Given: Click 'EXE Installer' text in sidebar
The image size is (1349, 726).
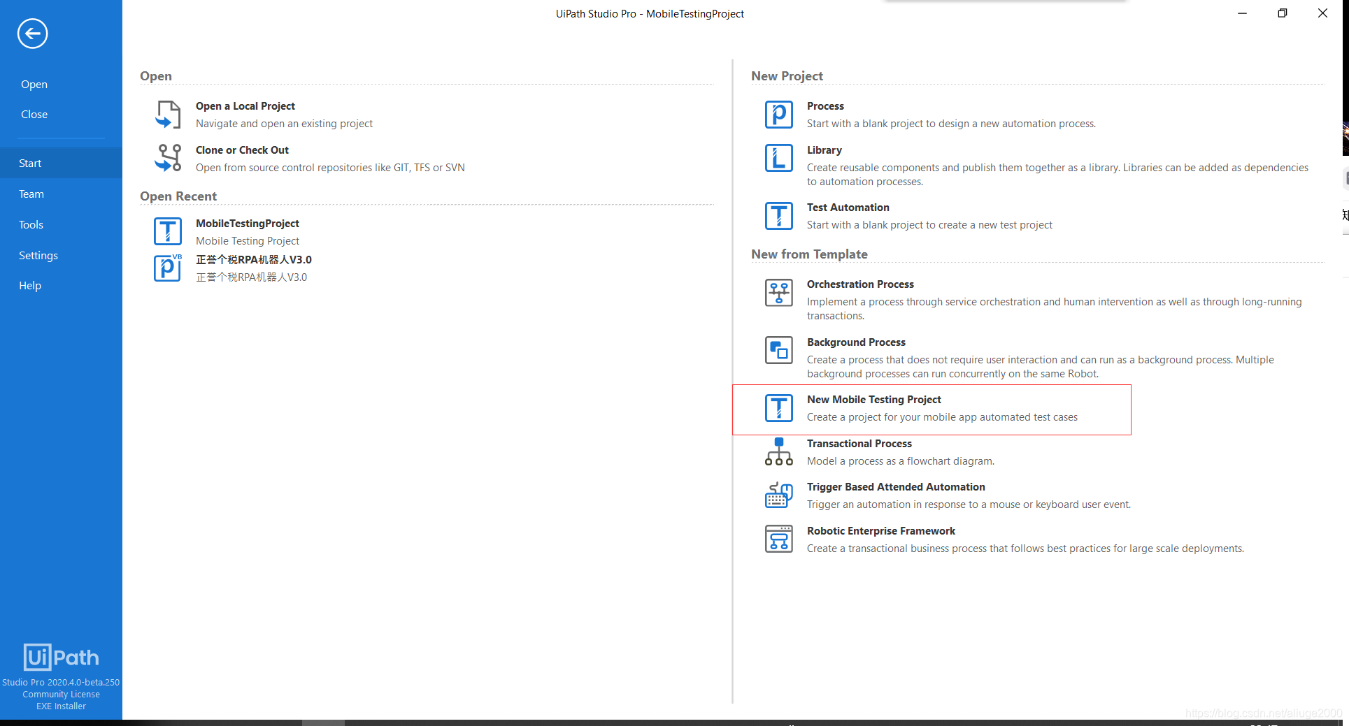Looking at the screenshot, I should click(x=61, y=706).
